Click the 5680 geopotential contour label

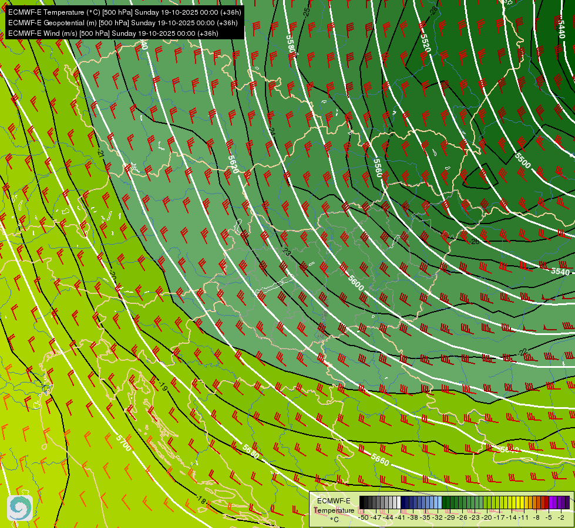click(251, 451)
